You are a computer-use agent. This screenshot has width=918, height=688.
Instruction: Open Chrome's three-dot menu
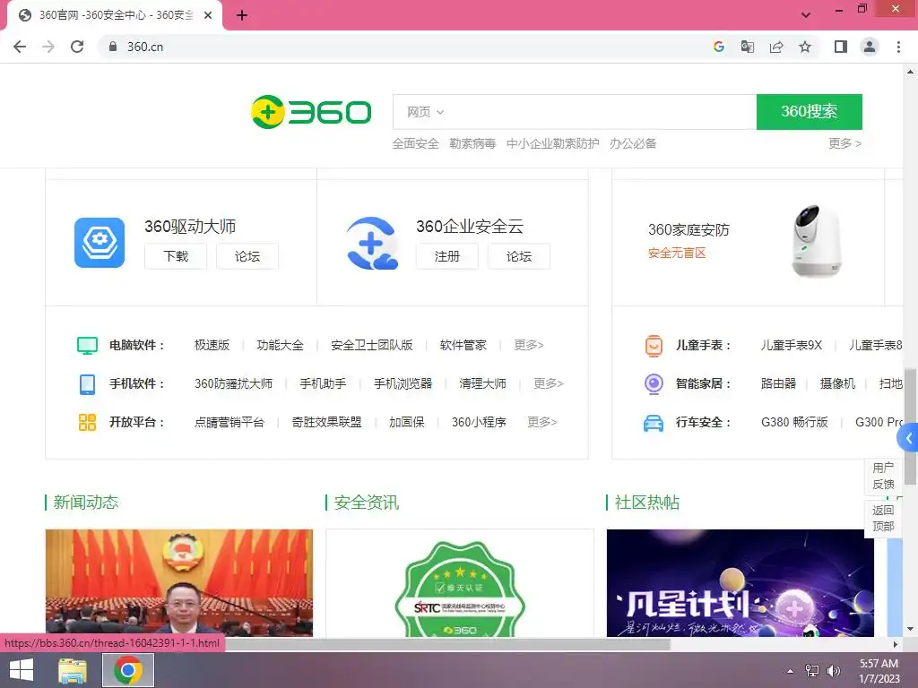[x=898, y=47]
